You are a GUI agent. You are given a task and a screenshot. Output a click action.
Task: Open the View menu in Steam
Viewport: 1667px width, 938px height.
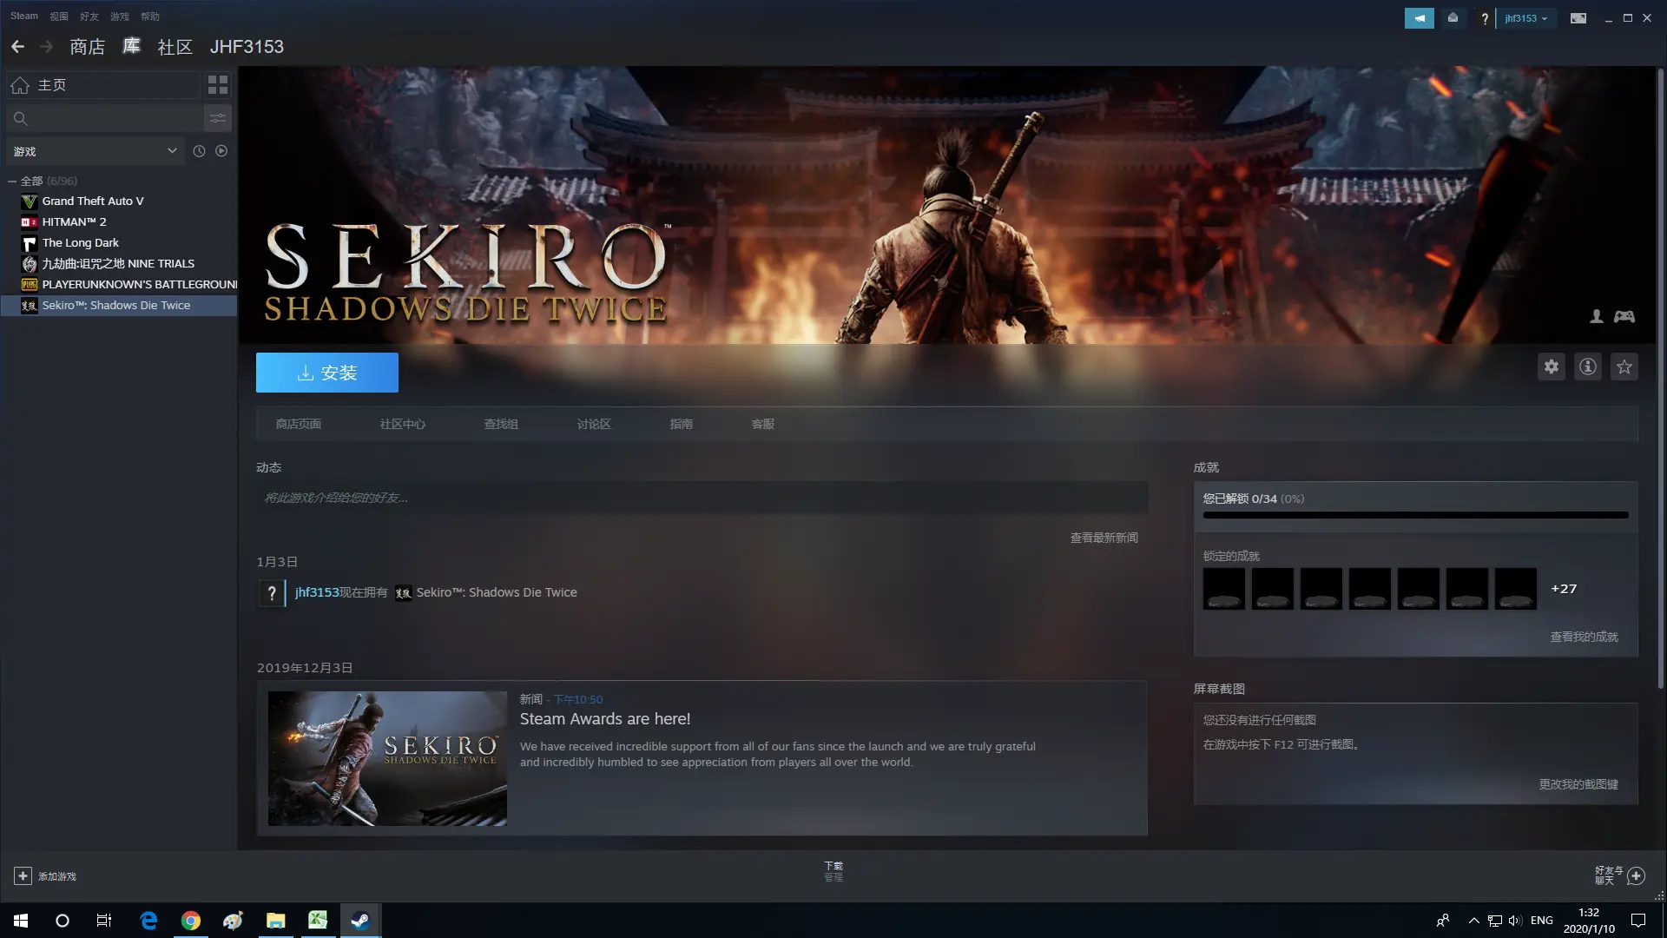[59, 17]
